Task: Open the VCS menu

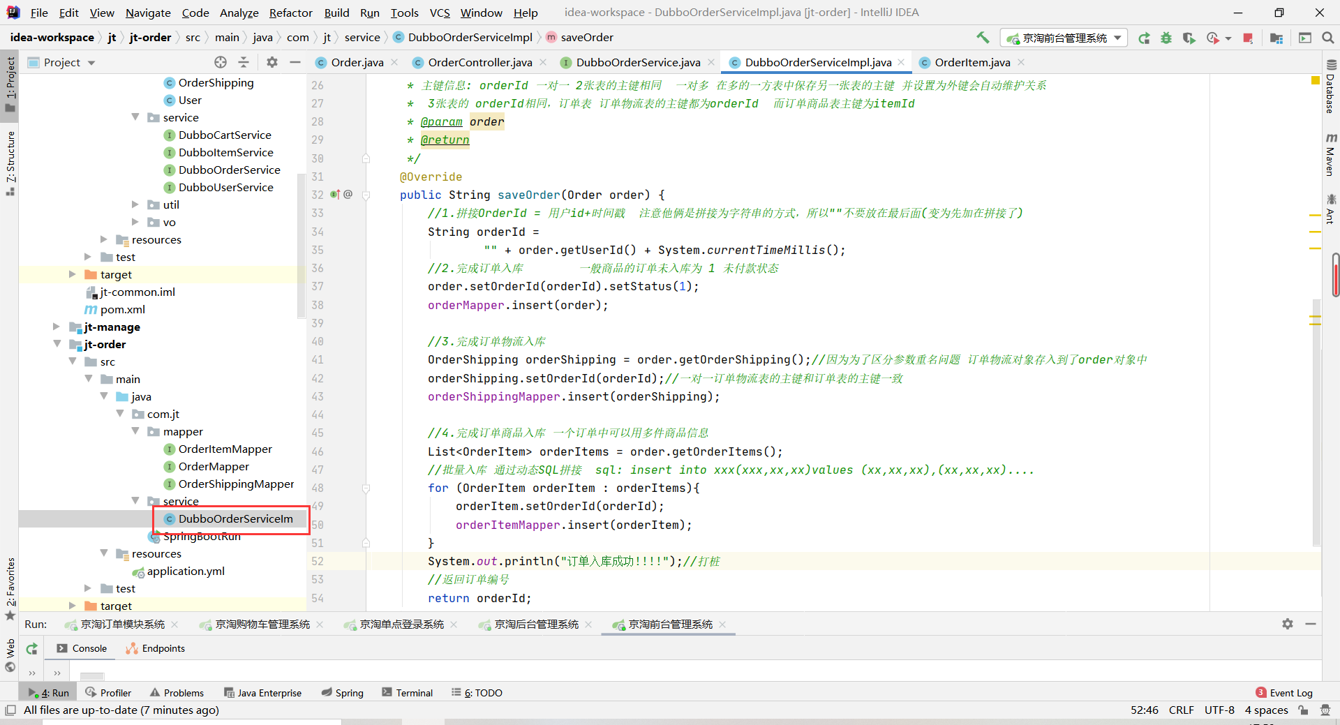Action: pyautogui.click(x=439, y=13)
